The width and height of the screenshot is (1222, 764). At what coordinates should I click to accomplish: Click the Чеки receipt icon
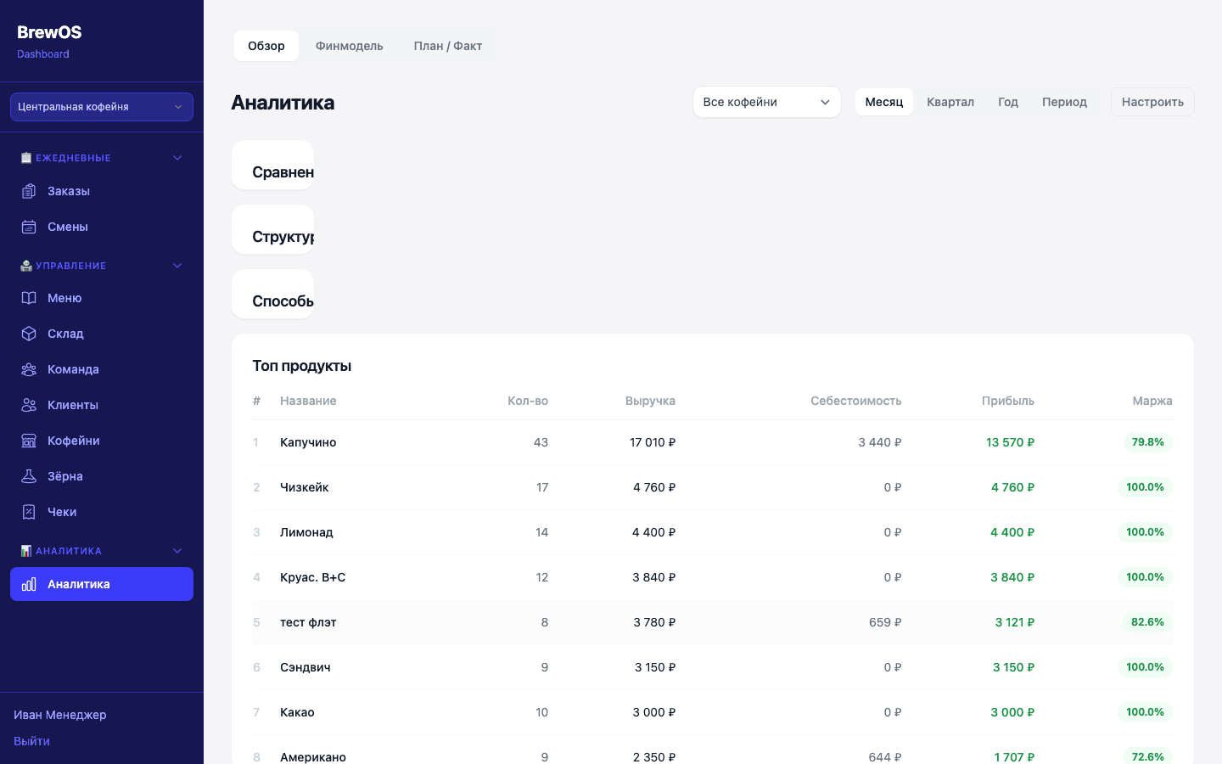(x=29, y=512)
